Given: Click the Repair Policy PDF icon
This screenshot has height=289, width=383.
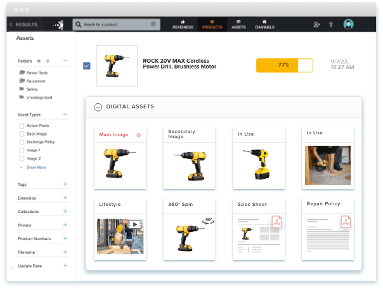Looking at the screenshot, I should click(x=346, y=222).
